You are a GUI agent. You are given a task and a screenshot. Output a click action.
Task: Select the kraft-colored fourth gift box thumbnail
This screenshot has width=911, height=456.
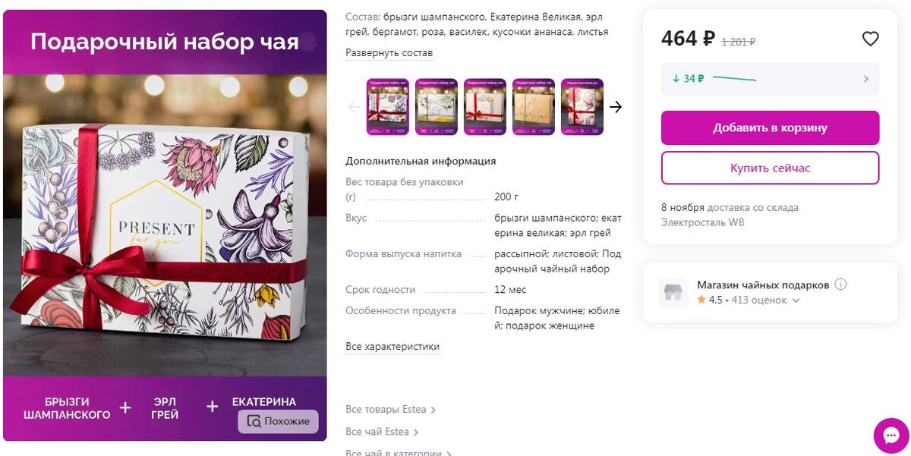(534, 107)
